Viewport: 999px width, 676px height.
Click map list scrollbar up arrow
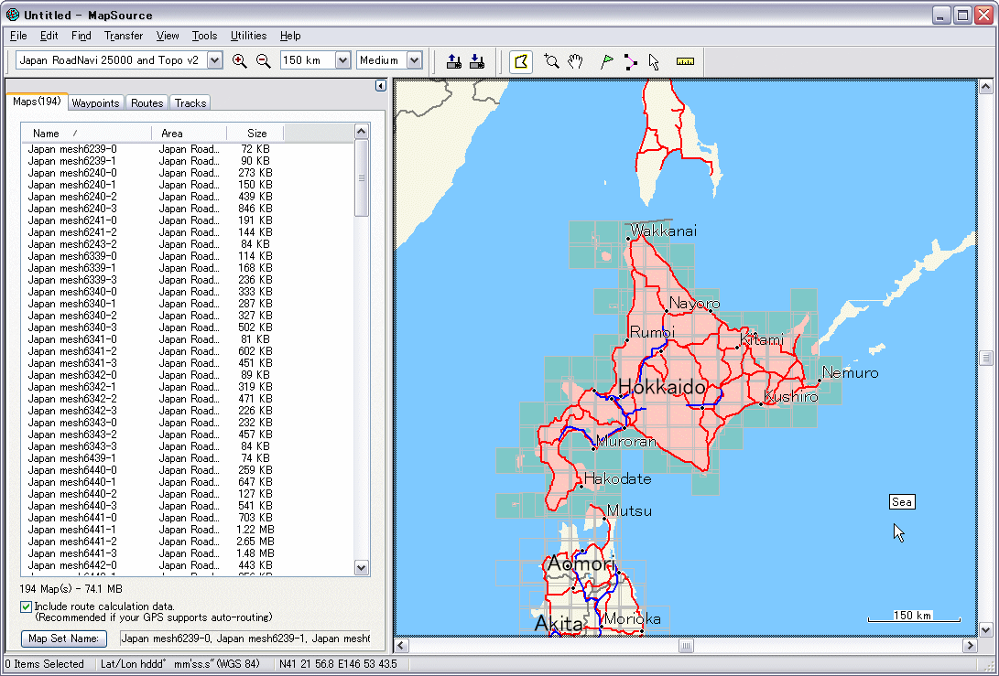pyautogui.click(x=362, y=132)
